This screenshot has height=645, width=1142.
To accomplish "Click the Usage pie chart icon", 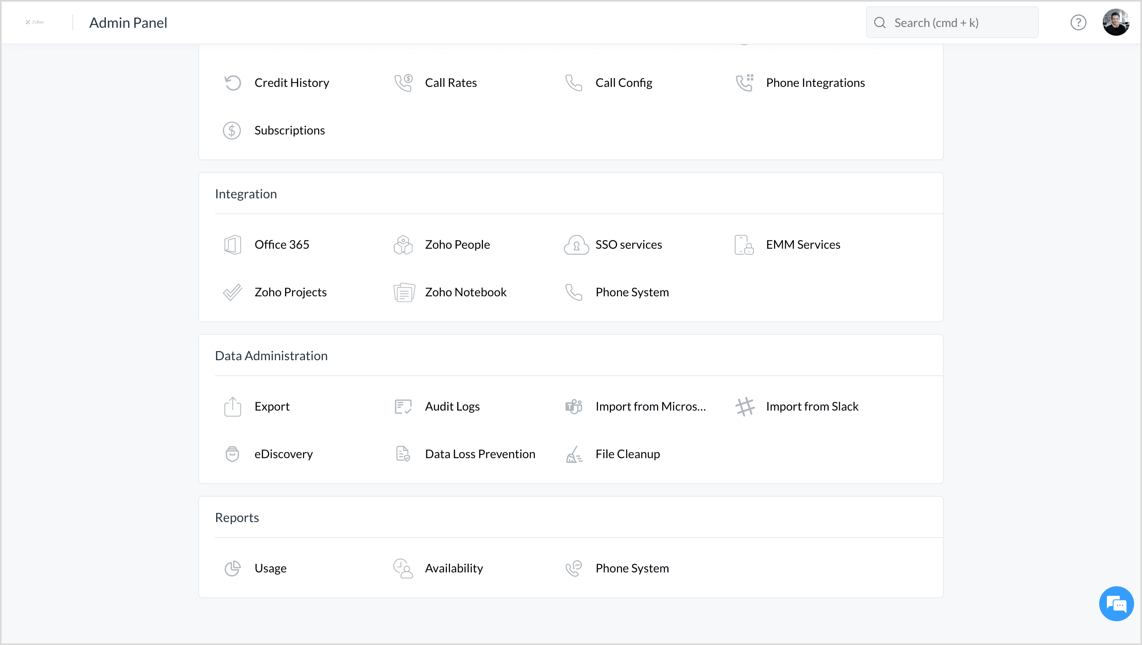I will (232, 568).
